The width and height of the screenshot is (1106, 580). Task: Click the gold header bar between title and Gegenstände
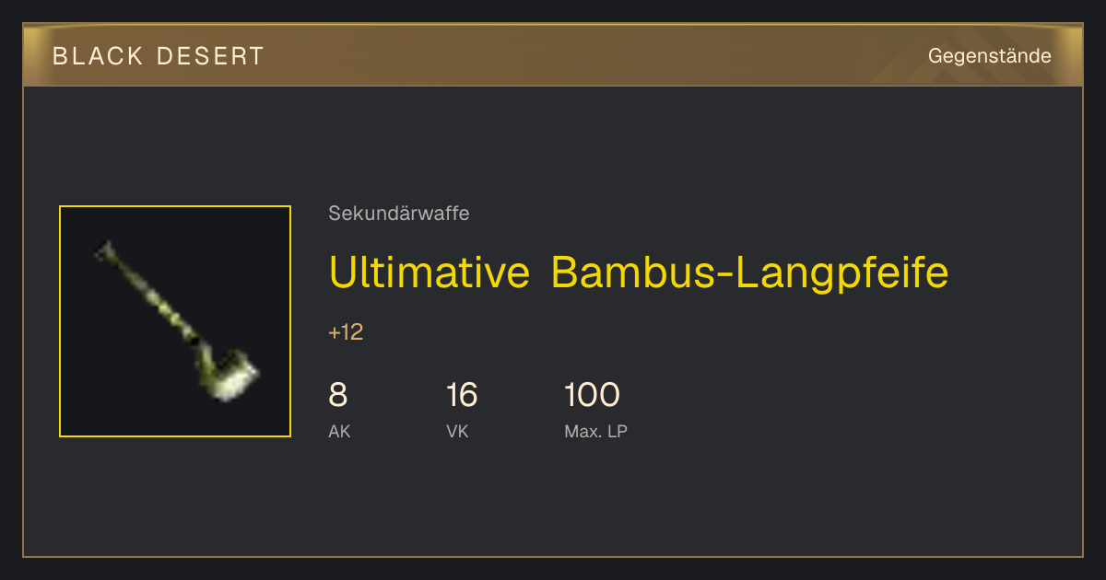pos(590,56)
